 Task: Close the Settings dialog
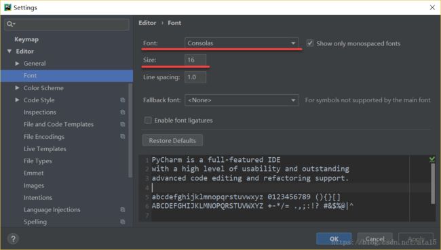[x=432, y=7]
